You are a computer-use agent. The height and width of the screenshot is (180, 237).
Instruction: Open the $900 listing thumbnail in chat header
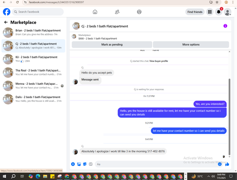[74, 36]
